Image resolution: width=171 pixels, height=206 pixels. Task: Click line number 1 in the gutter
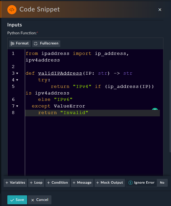(x=13, y=54)
